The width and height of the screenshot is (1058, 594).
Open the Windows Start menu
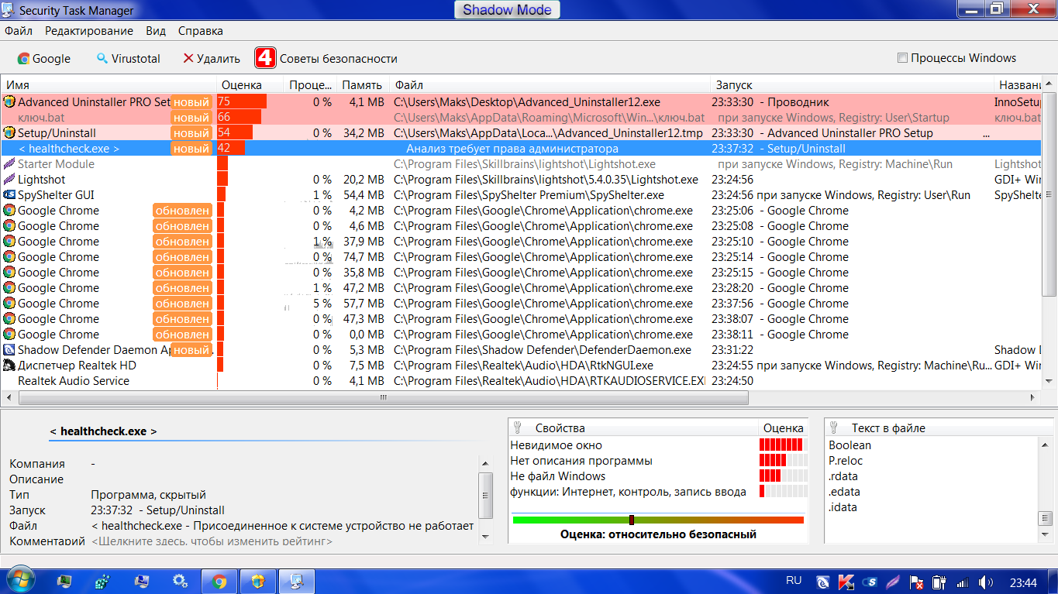tap(20, 581)
